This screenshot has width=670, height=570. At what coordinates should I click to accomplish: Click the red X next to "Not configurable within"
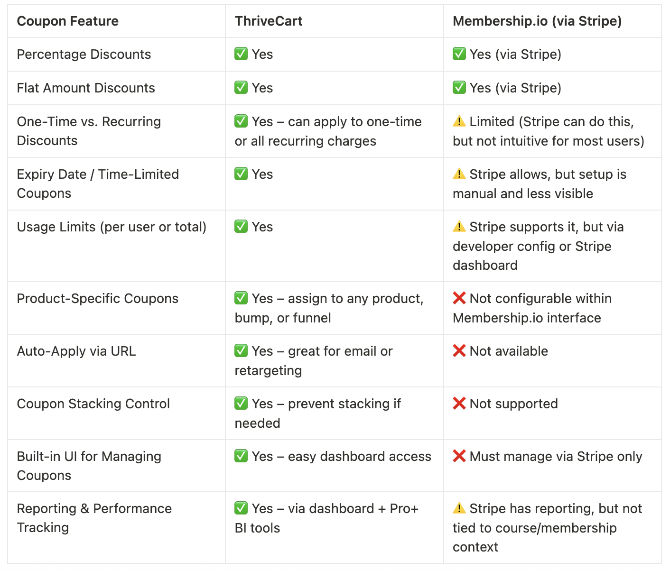pos(459,298)
